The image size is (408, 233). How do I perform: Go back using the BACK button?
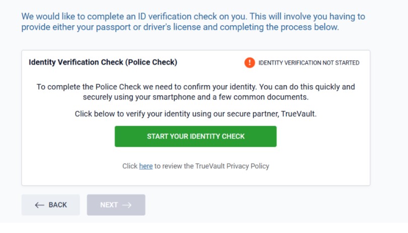click(x=51, y=205)
